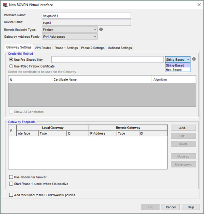
Task: Open Phase 1 Settings tab
Action: tap(66, 48)
